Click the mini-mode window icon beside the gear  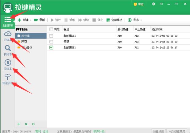click(161, 4)
